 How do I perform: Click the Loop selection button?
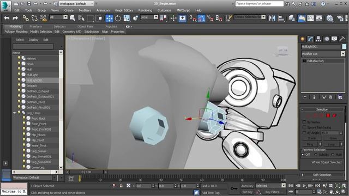click(x=331, y=144)
